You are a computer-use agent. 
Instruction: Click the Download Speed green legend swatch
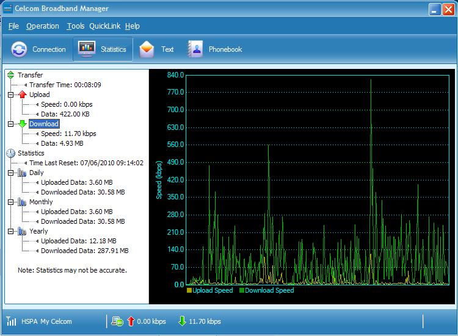click(242, 290)
